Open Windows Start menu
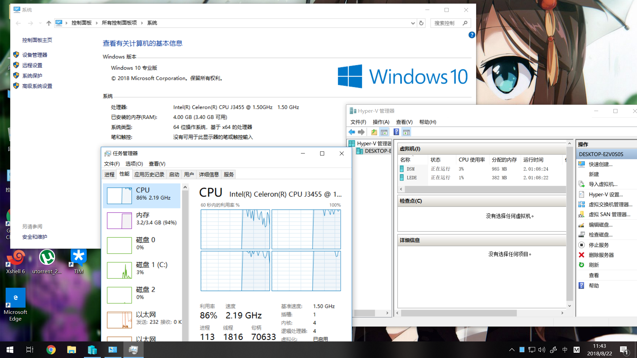This screenshot has width=637, height=358. (x=10, y=350)
